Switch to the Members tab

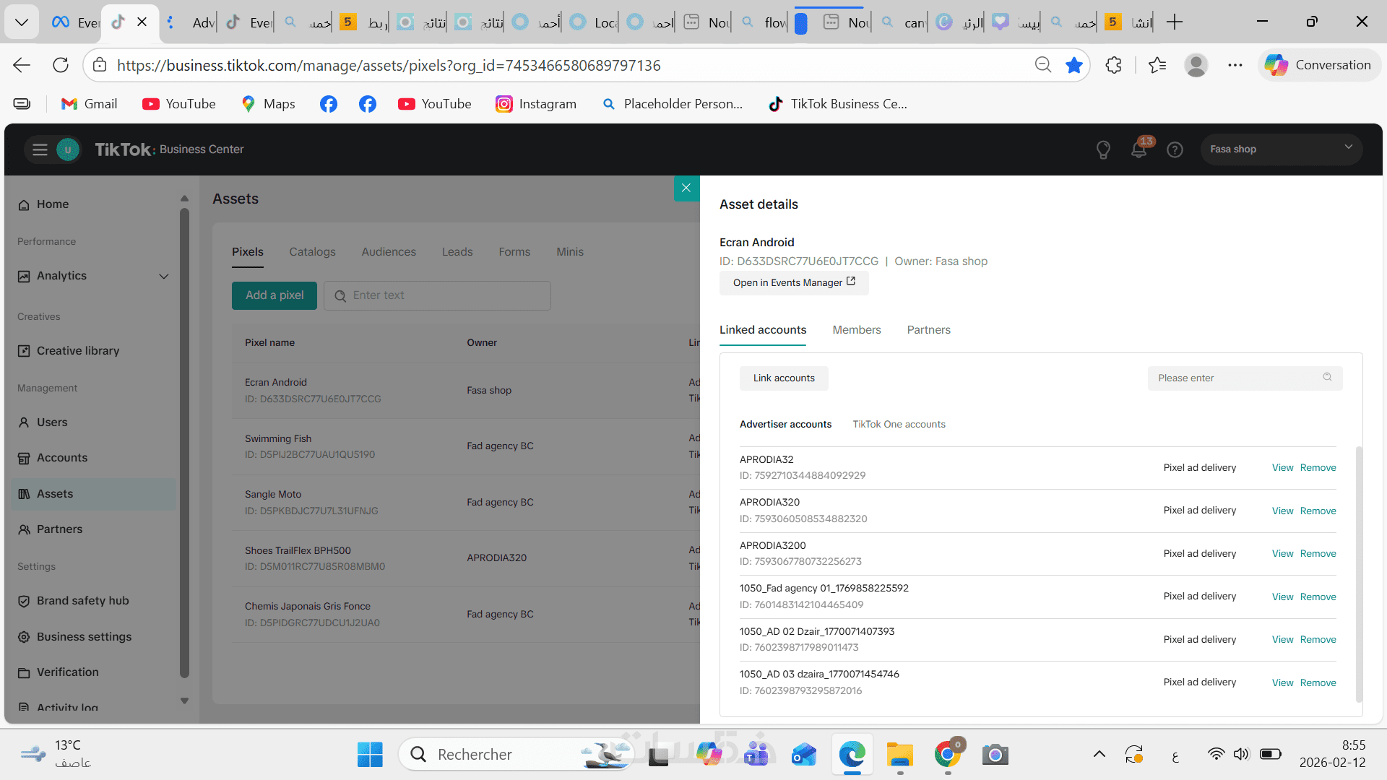click(856, 330)
